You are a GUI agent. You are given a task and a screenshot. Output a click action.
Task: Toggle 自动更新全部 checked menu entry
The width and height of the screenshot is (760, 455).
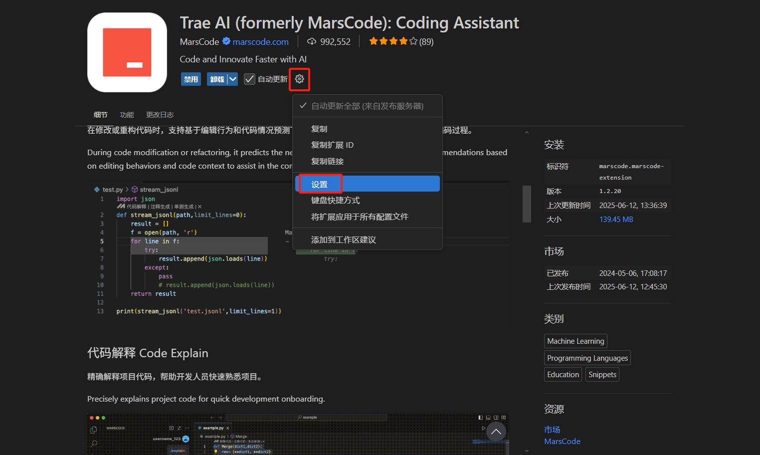click(x=367, y=106)
